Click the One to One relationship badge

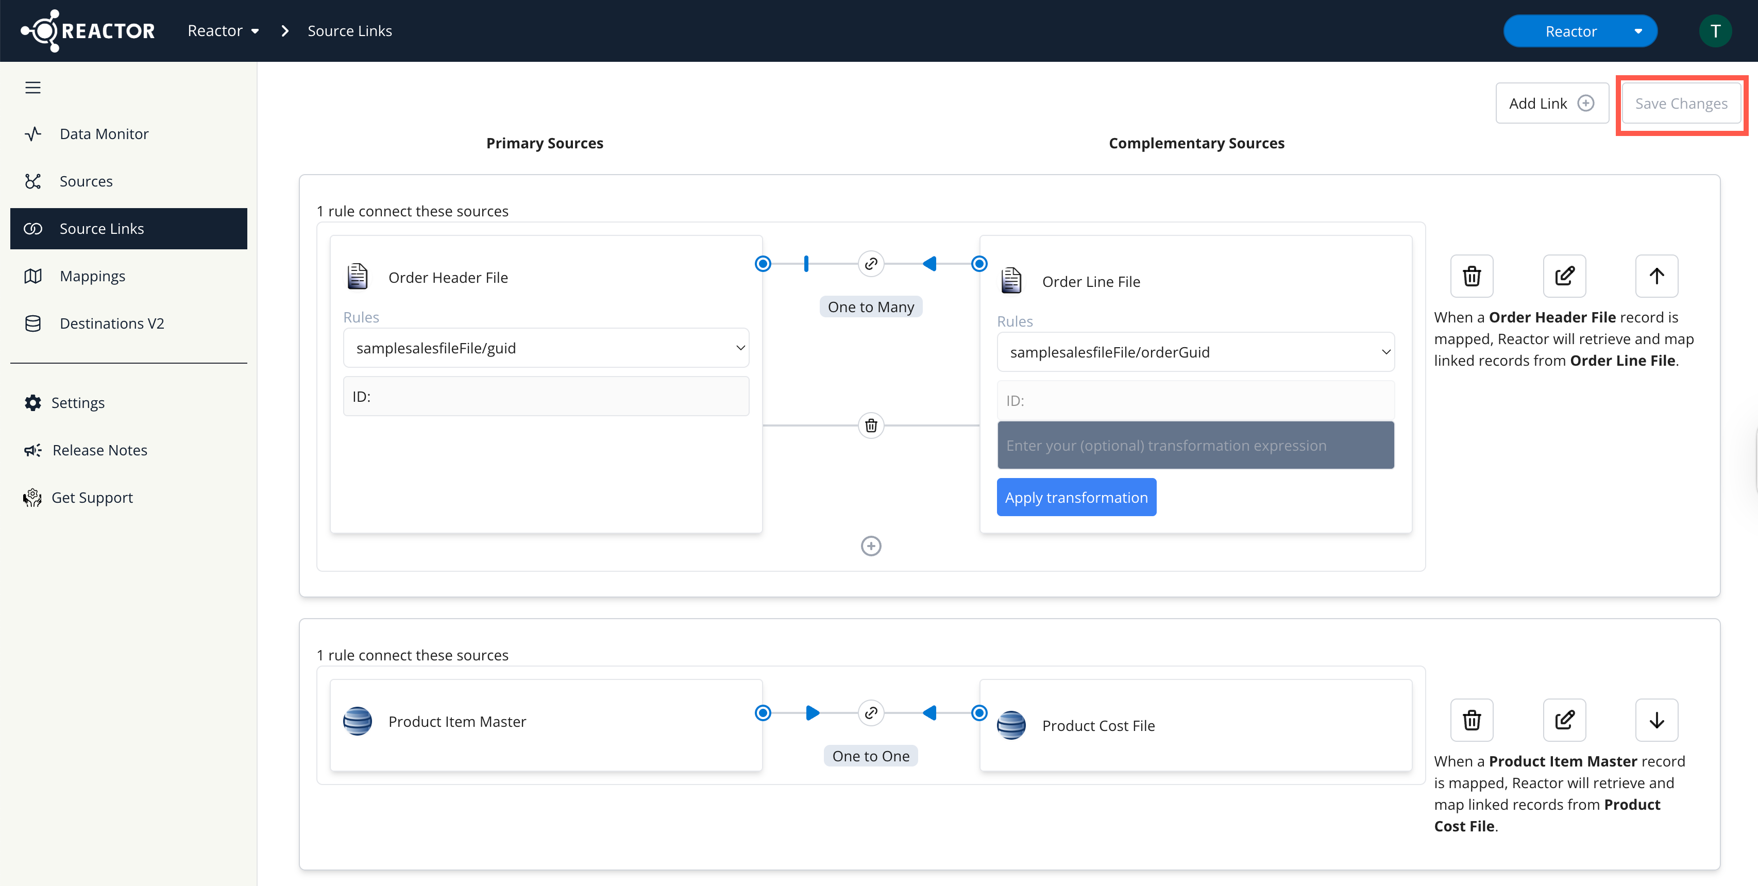coord(871,756)
